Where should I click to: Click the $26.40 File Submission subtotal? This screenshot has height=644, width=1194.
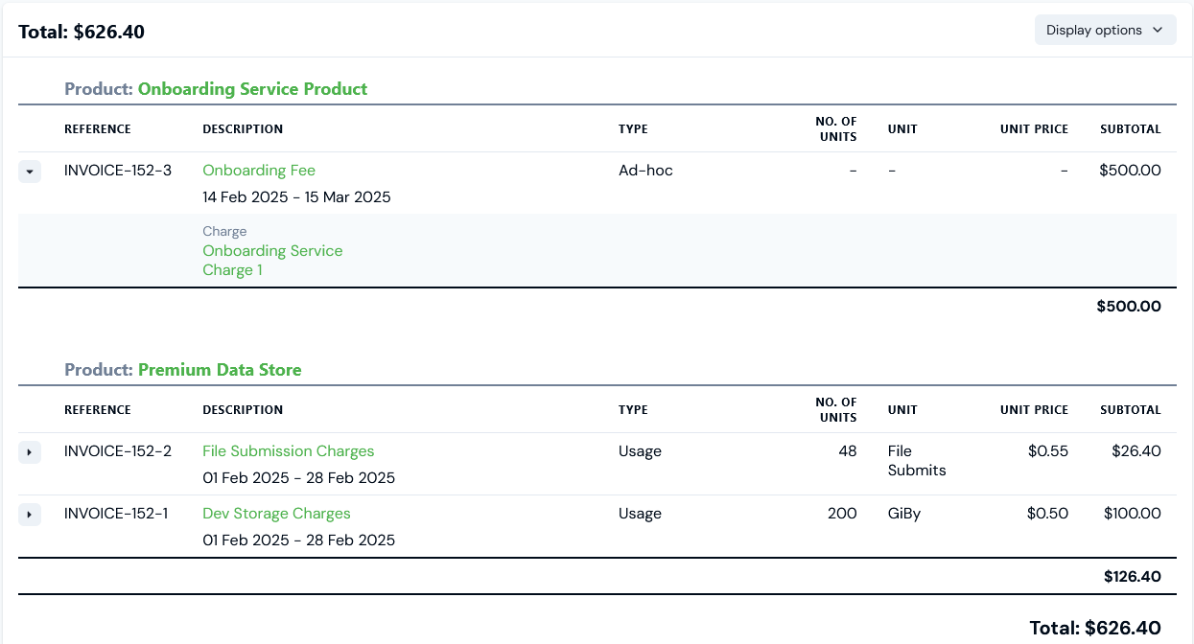click(1135, 451)
